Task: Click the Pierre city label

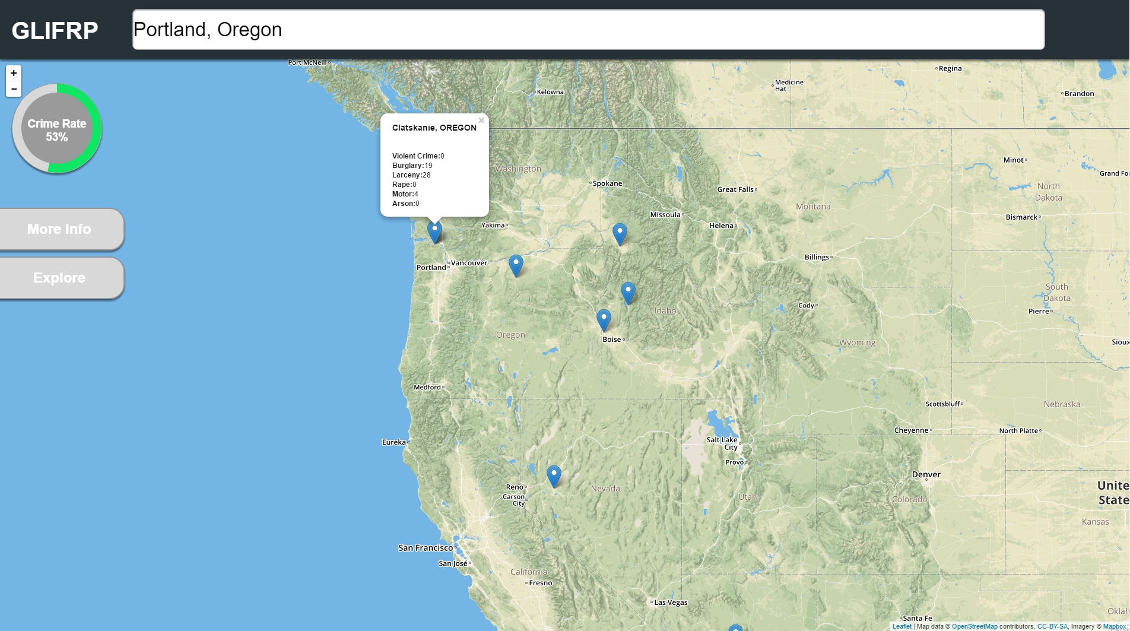Action: (x=1039, y=312)
